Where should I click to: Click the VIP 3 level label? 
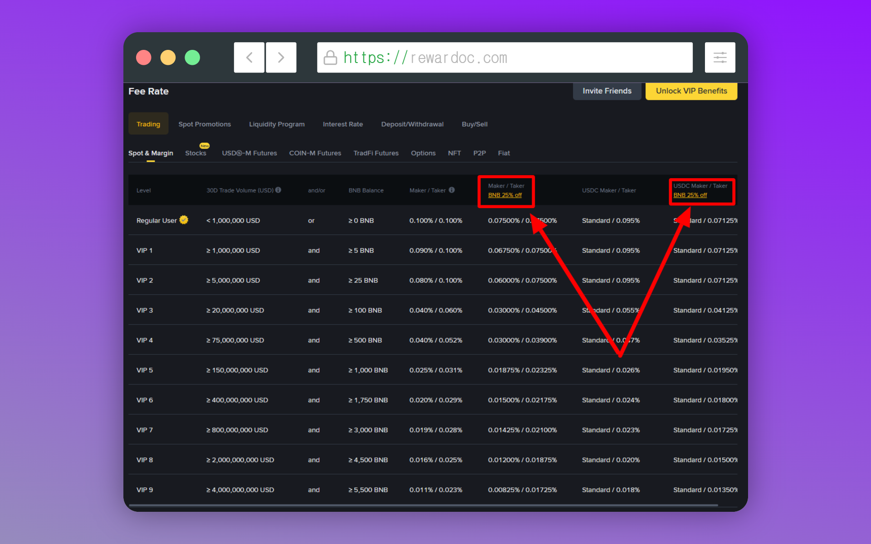(145, 310)
